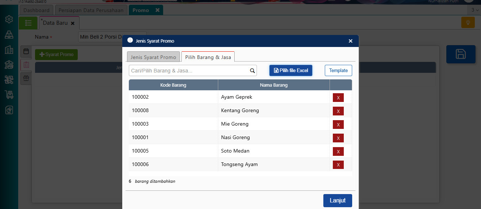Click the Template button
The height and width of the screenshot is (209, 481).
click(338, 70)
